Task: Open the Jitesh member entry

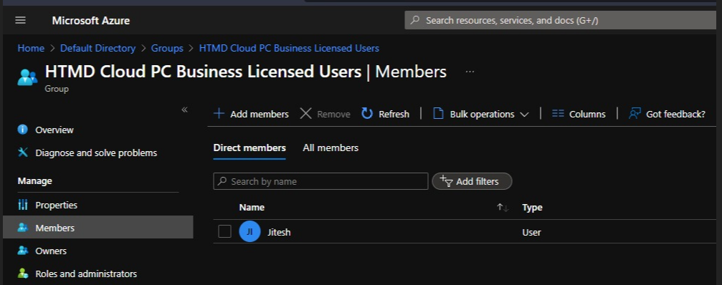Action: [x=279, y=233]
